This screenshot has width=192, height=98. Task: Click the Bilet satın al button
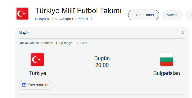[36, 85]
